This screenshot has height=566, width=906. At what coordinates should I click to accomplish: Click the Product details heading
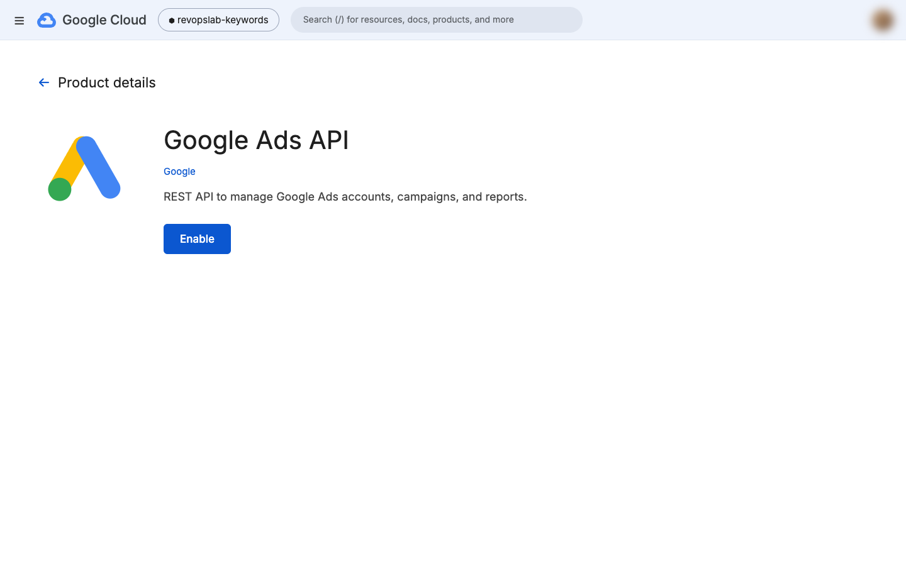[x=107, y=82]
